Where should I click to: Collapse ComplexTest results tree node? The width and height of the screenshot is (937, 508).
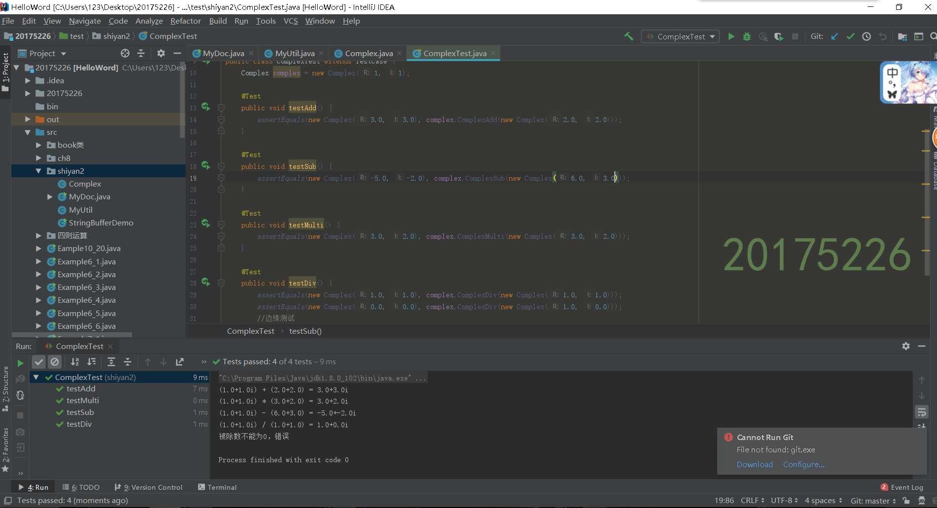point(36,378)
